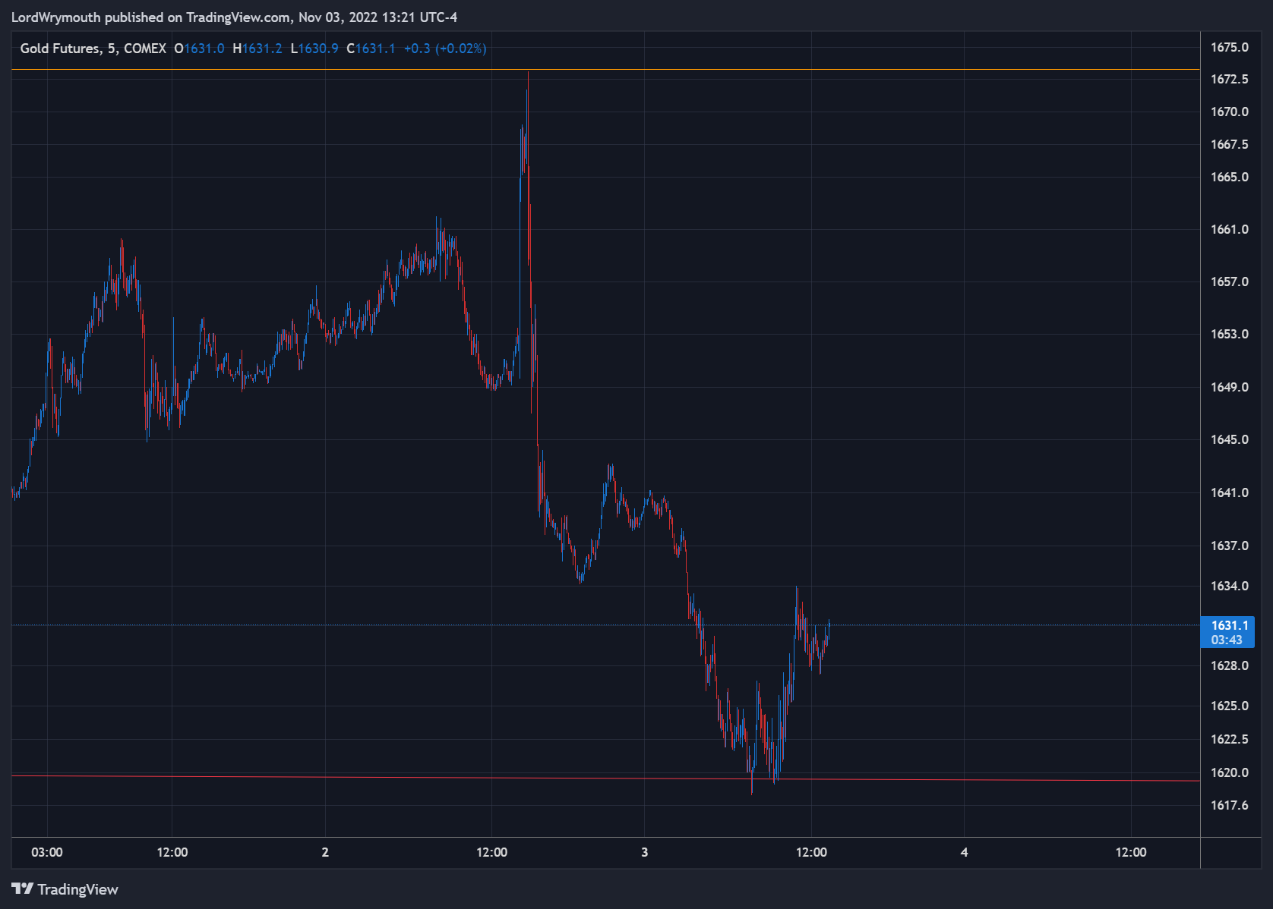Click the published by LordWrymouth header text
This screenshot has height=909, width=1273.
tap(234, 17)
